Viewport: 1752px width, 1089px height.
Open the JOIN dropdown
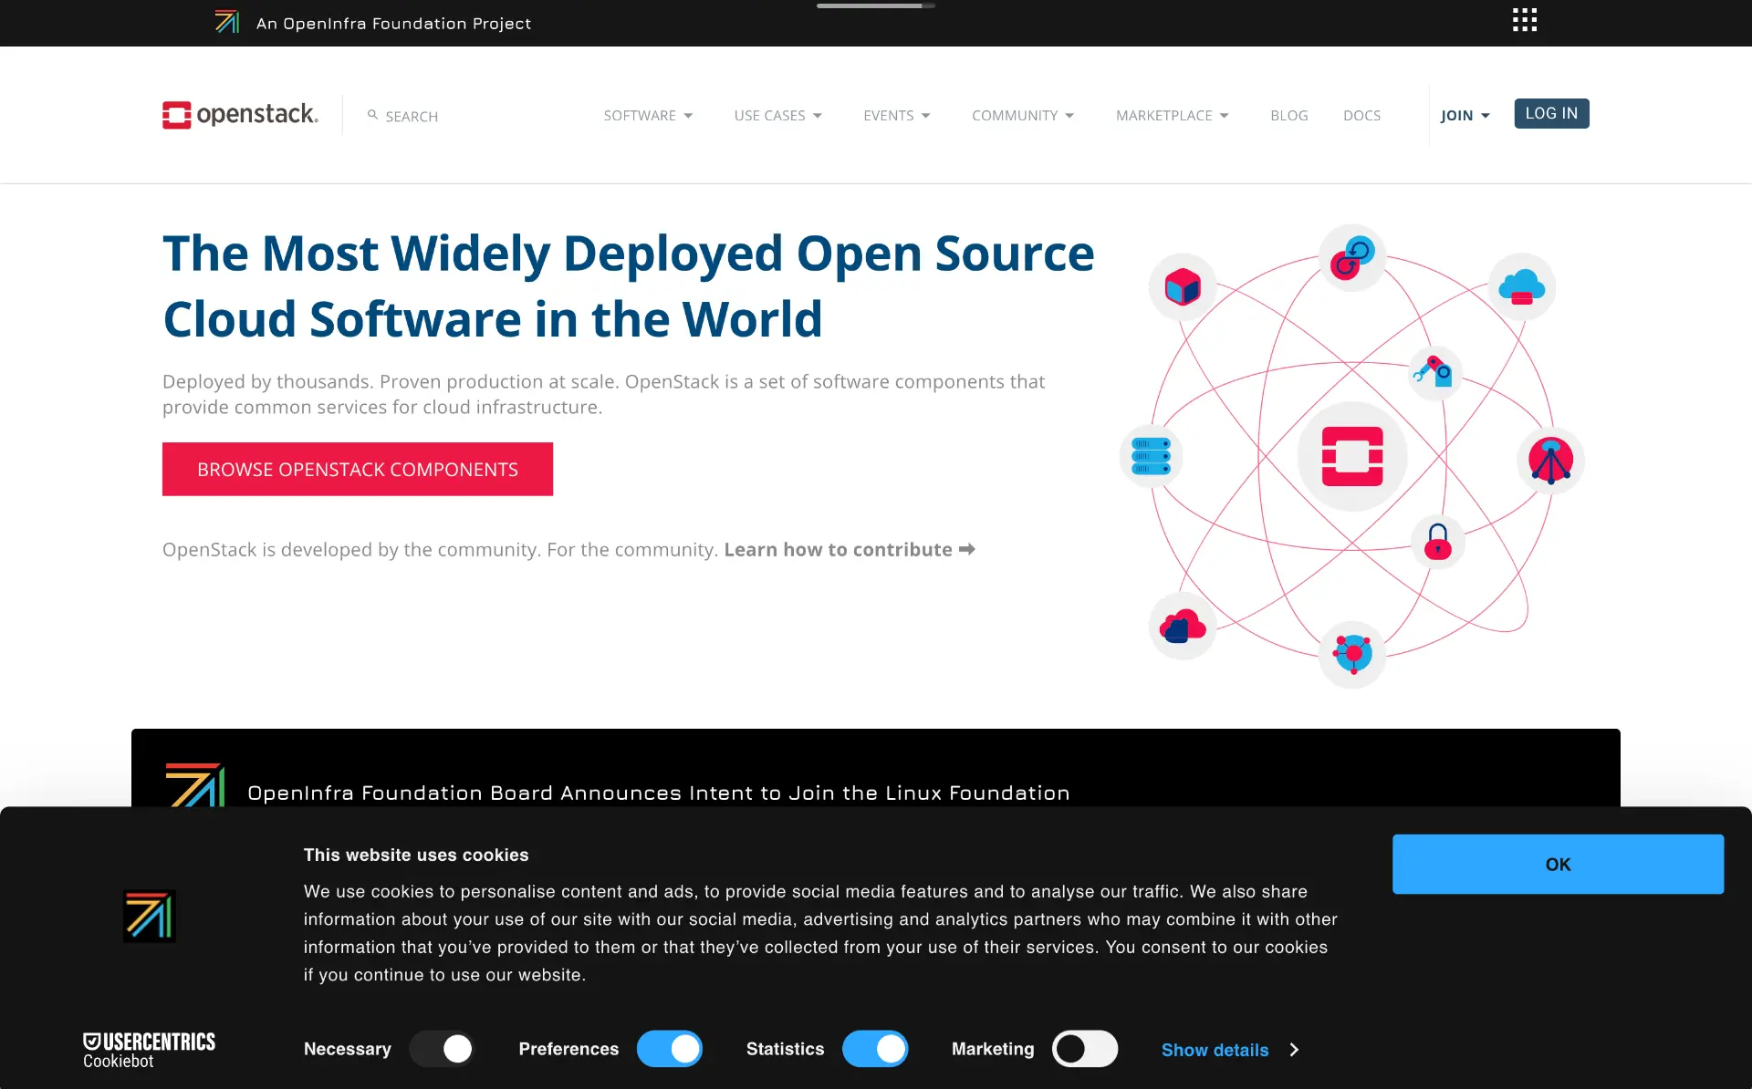coord(1464,115)
